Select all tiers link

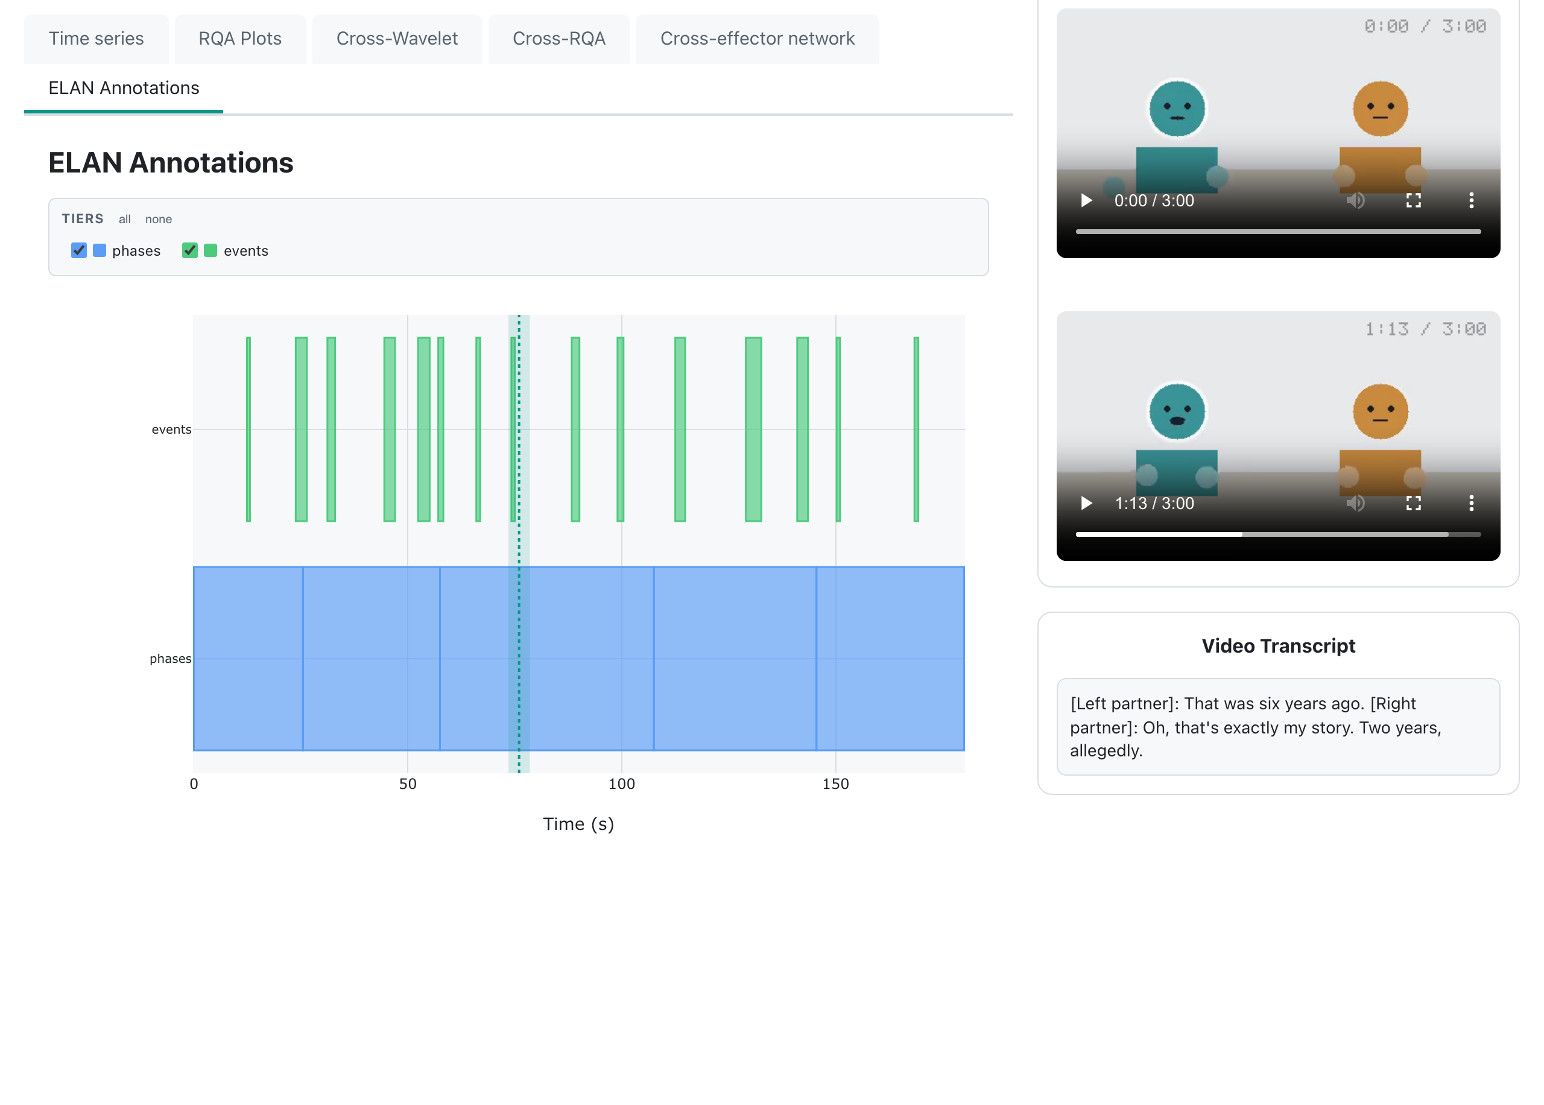[x=124, y=219]
